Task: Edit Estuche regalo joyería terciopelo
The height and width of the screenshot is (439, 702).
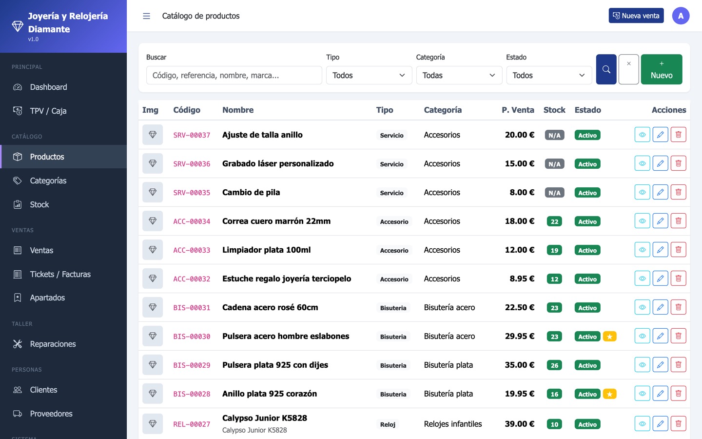Action: [x=660, y=279]
